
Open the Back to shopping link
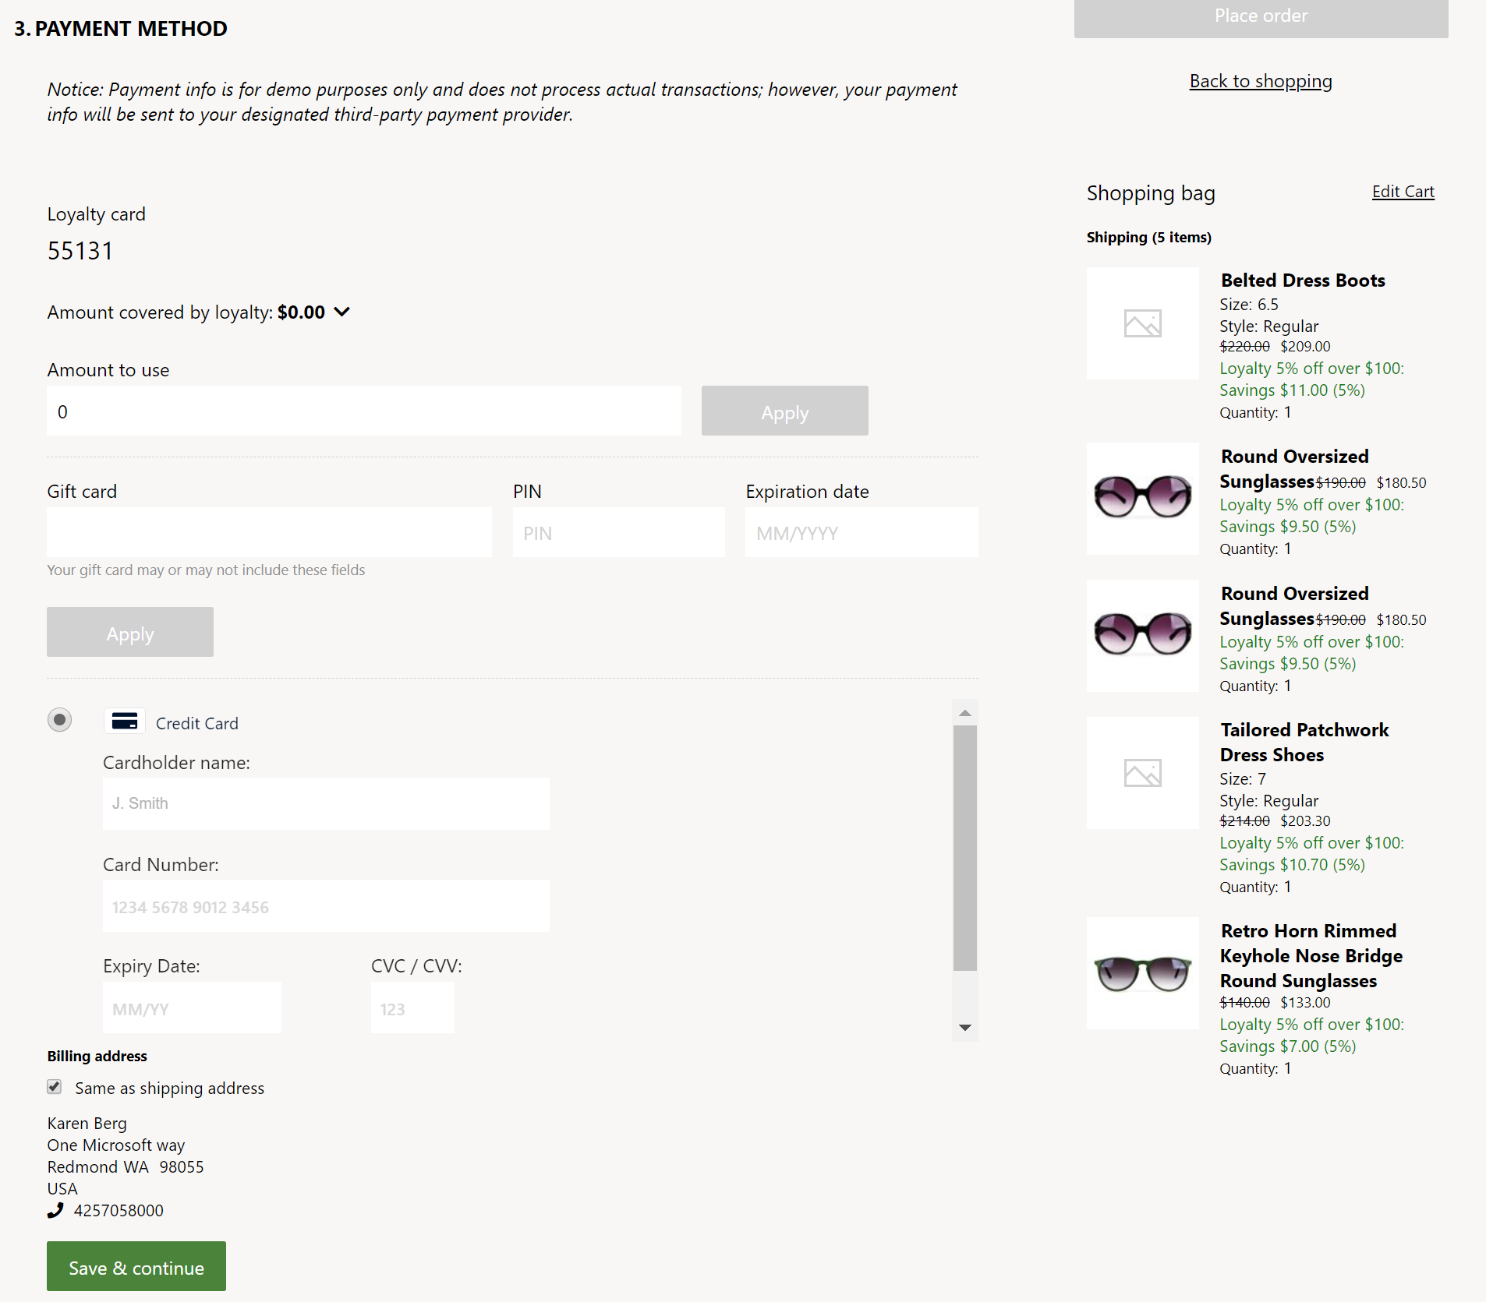pyautogui.click(x=1261, y=80)
